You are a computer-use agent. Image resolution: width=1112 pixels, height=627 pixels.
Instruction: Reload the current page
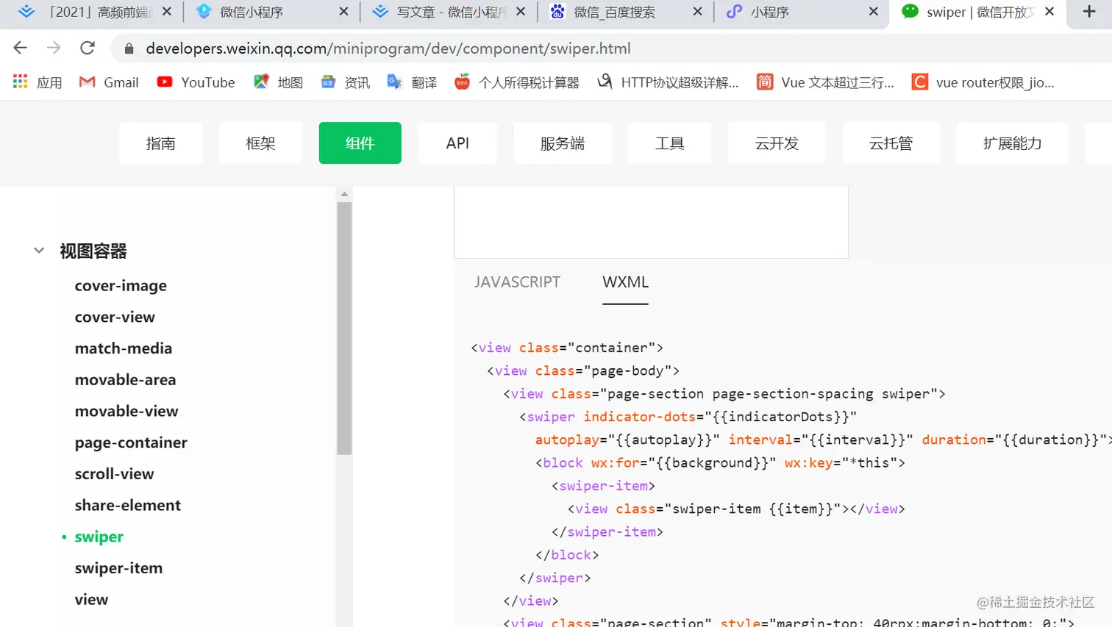click(88, 48)
